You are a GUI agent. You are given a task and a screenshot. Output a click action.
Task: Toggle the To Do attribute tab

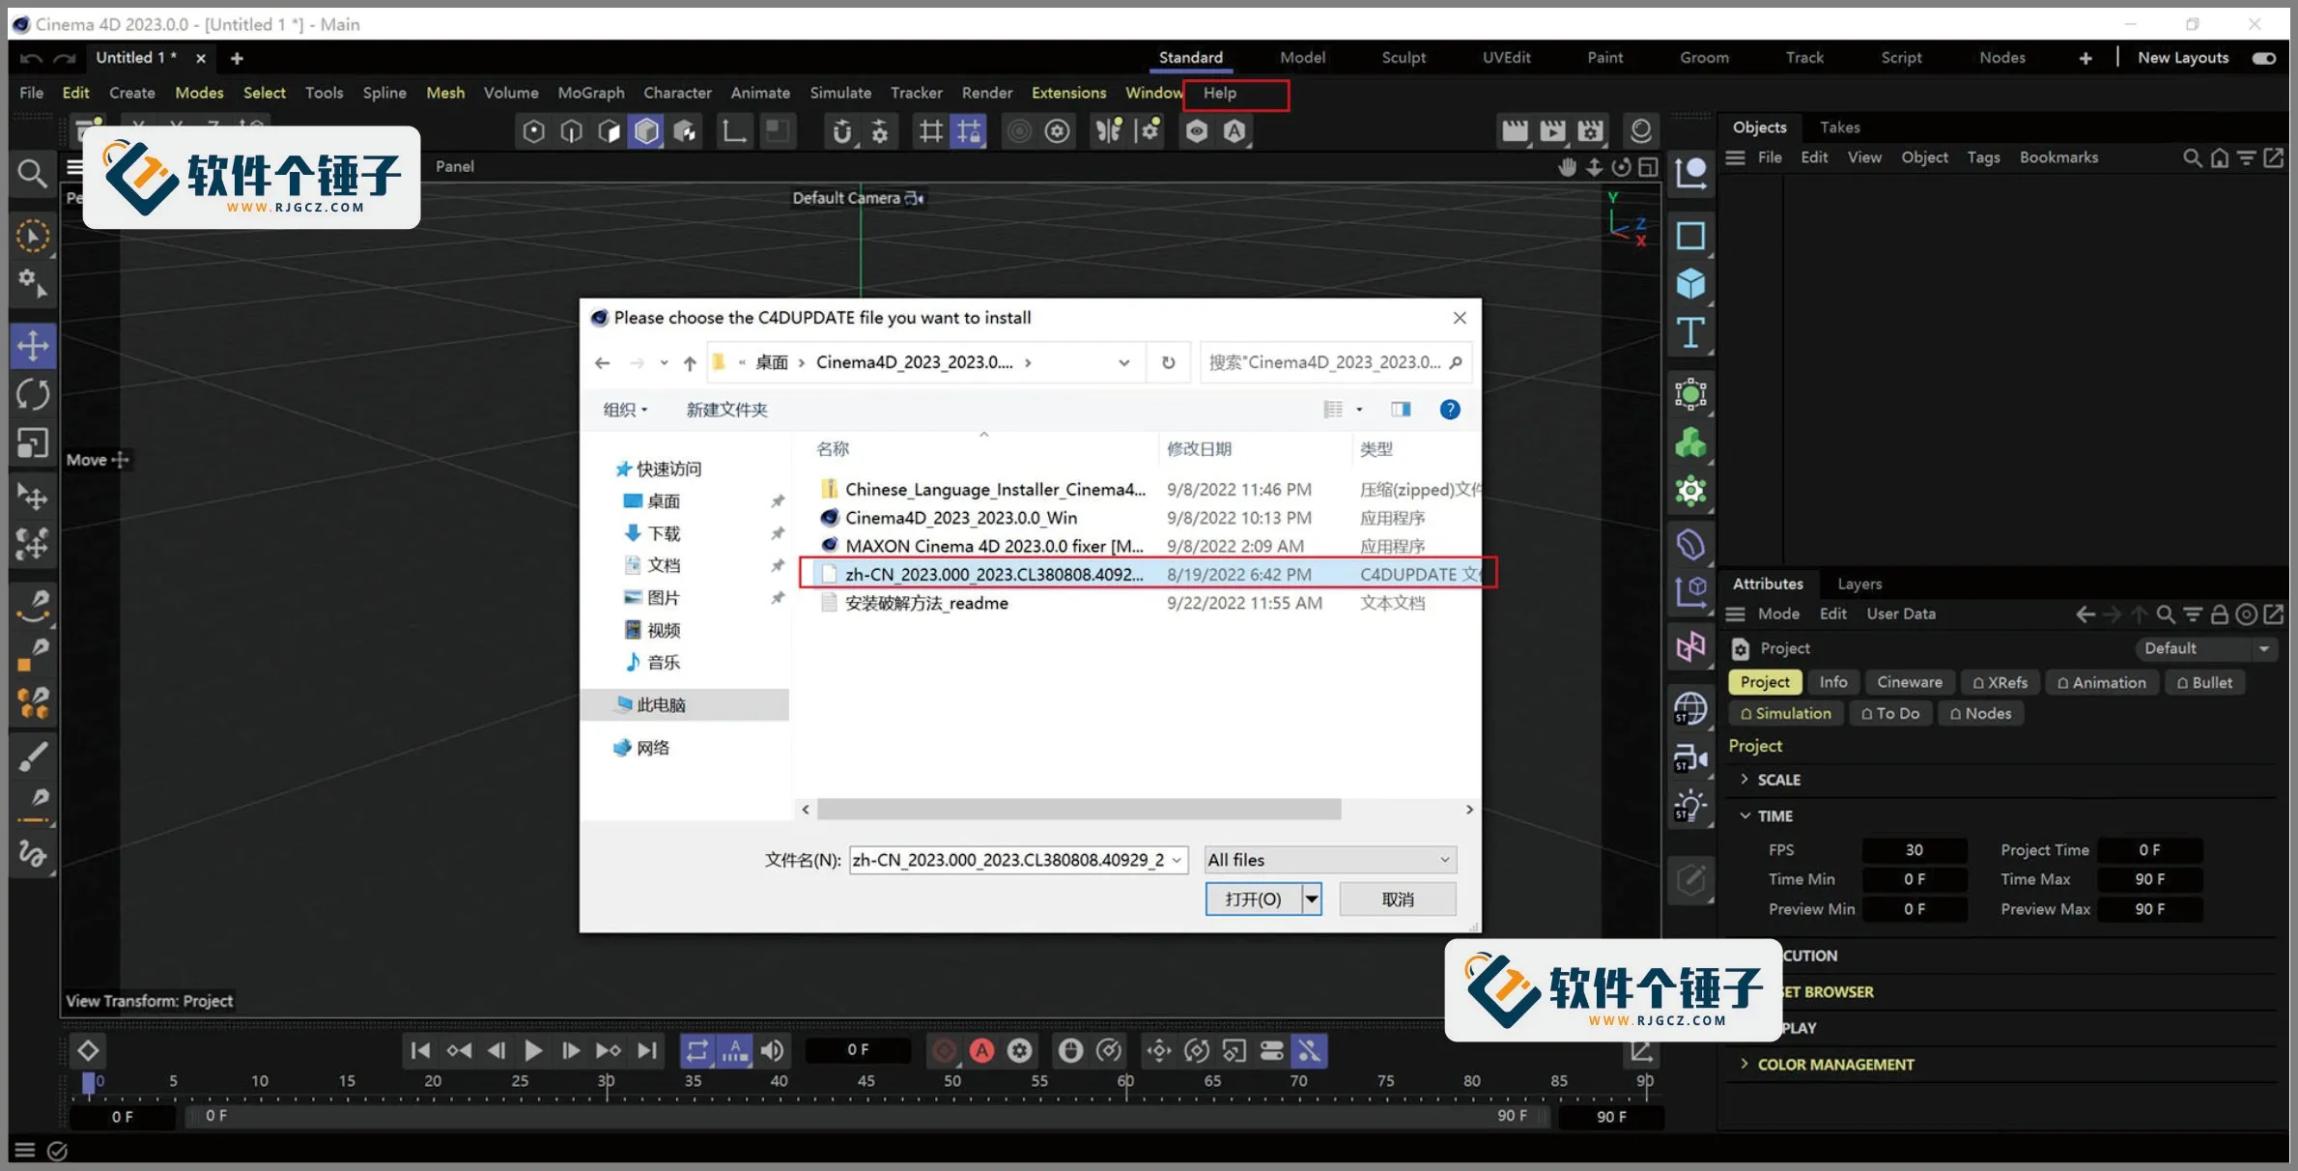tap(1889, 713)
